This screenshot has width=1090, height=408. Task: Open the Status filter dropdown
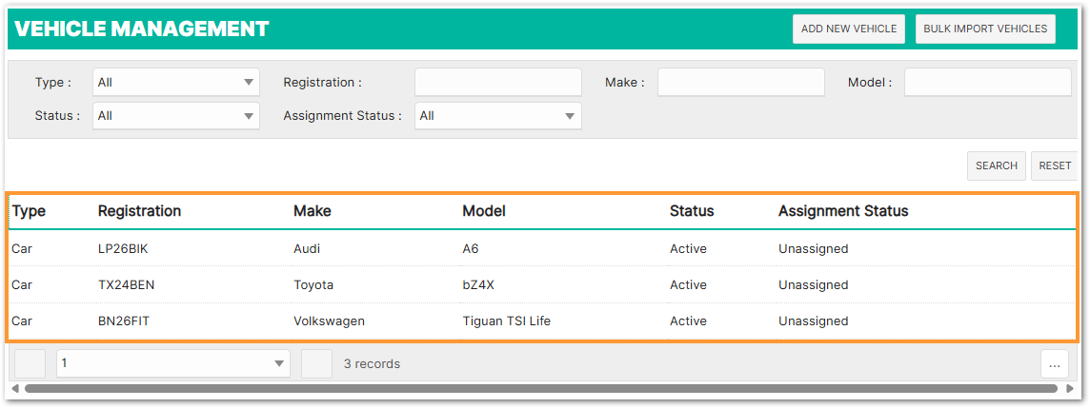click(175, 116)
